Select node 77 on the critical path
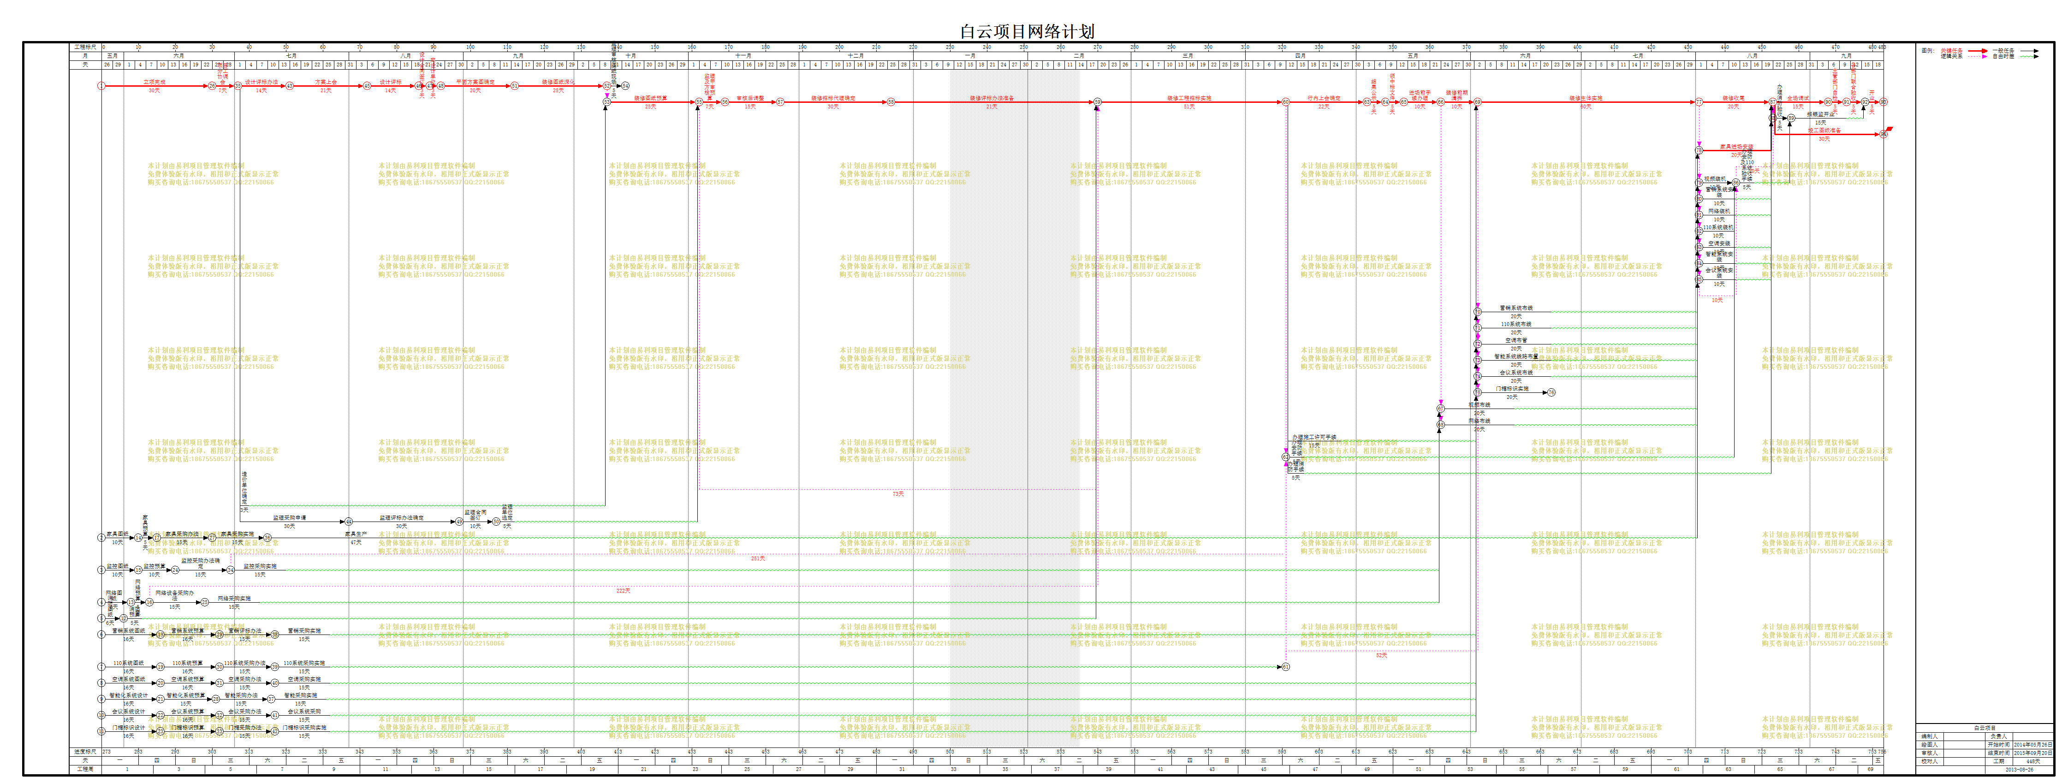Viewport: 2056px width, 777px height. point(1699,102)
